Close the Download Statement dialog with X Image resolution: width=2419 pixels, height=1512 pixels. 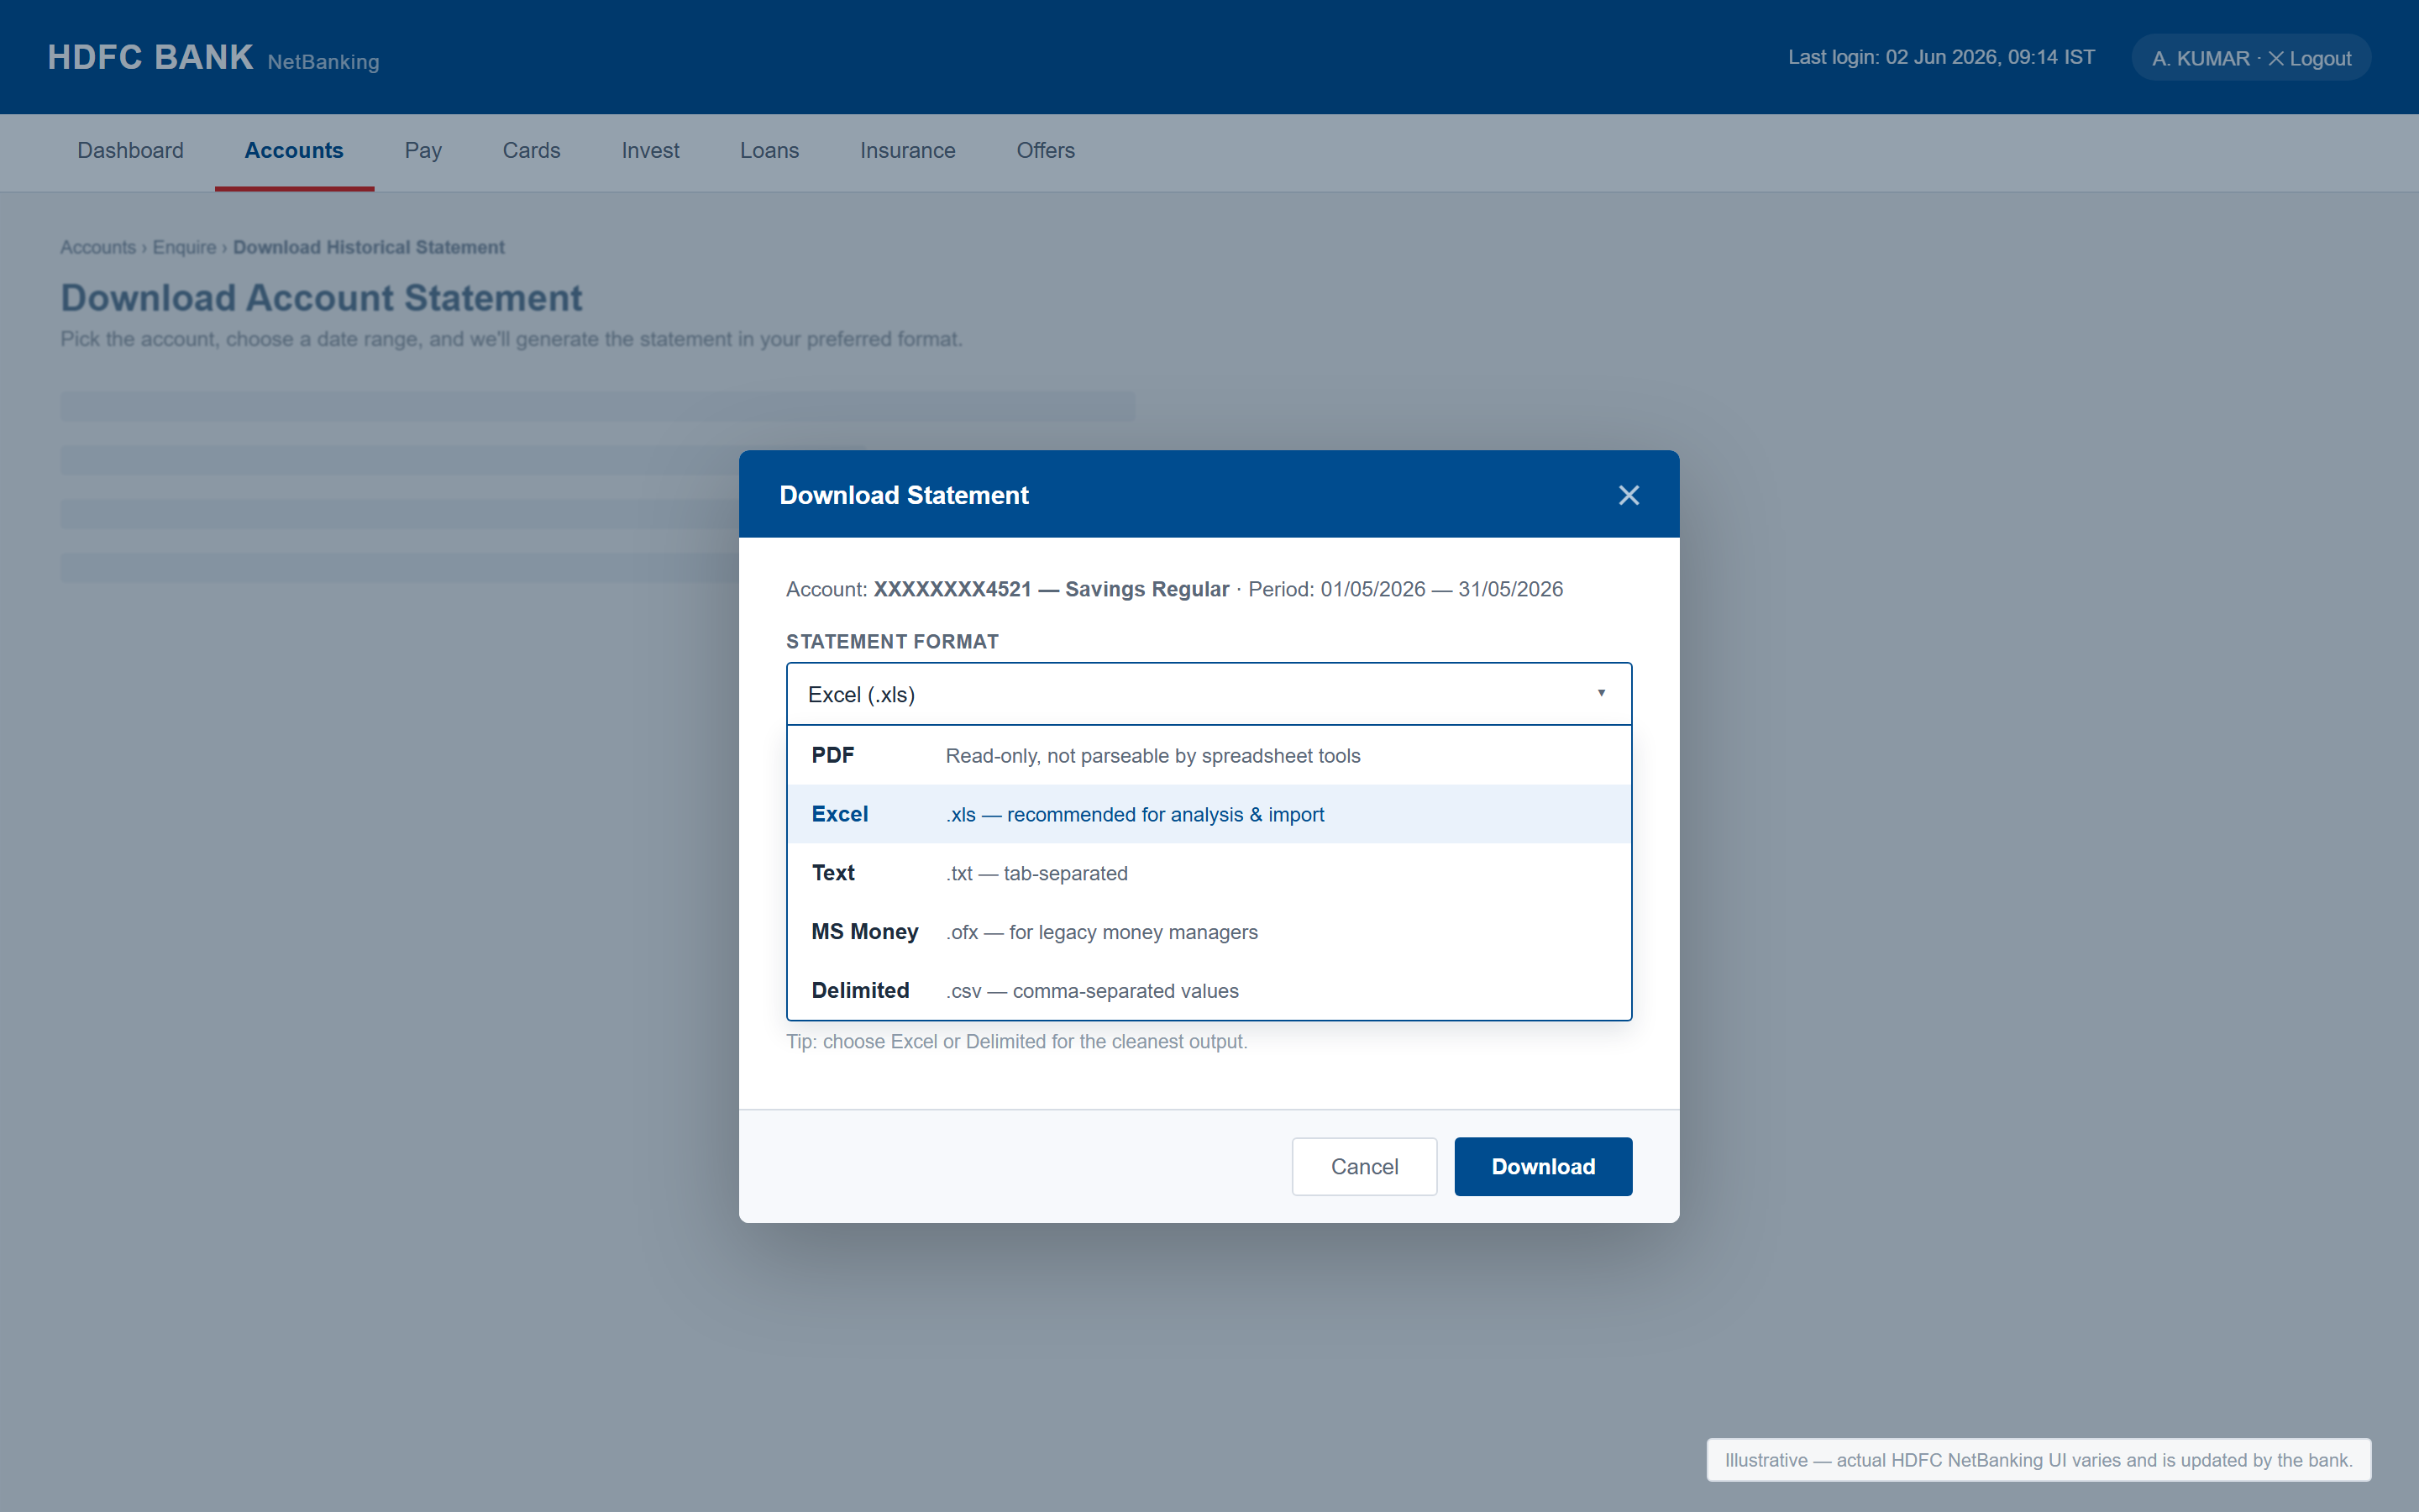(x=1629, y=495)
